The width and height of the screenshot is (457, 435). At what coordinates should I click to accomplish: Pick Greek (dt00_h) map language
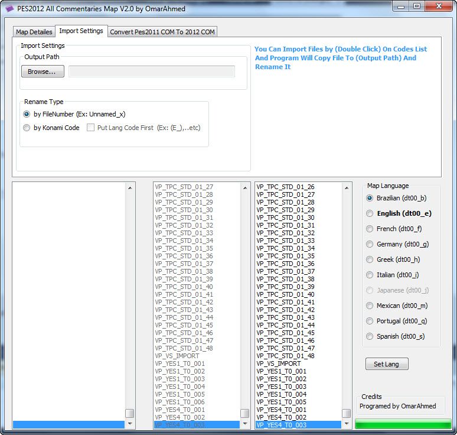370,259
